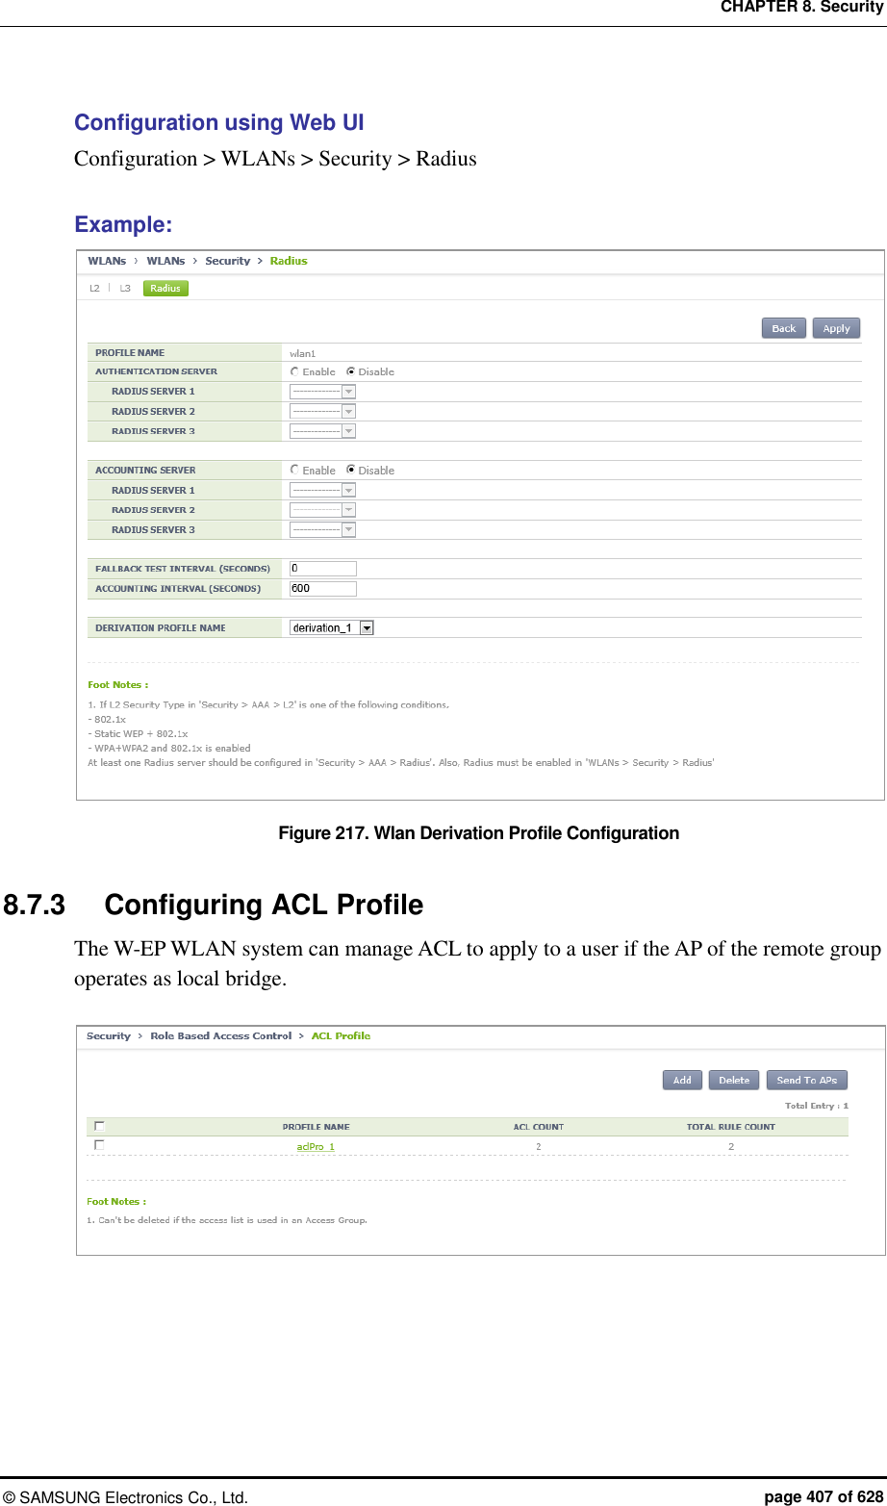Switch to the L2 tab
Image resolution: width=887 pixels, height=1506 pixels.
(x=94, y=287)
